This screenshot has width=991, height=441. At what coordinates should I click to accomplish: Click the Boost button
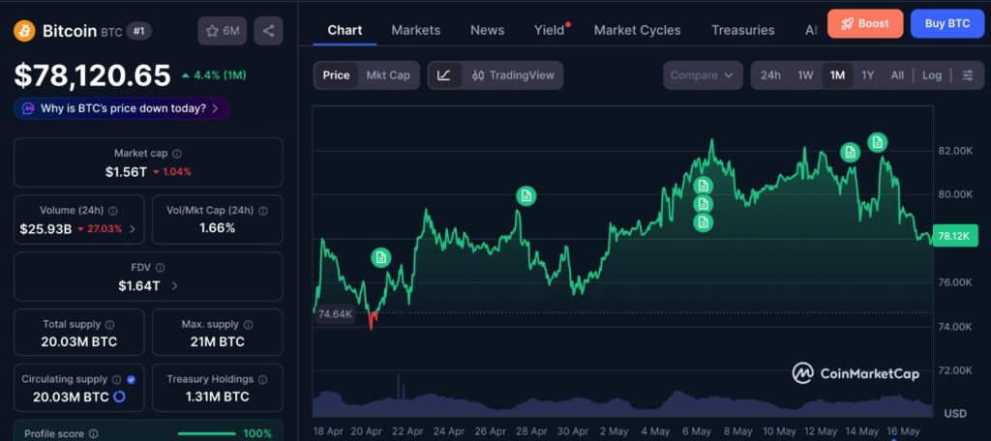pos(865,23)
